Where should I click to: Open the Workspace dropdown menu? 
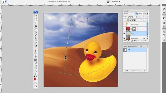click(x=116, y=2)
